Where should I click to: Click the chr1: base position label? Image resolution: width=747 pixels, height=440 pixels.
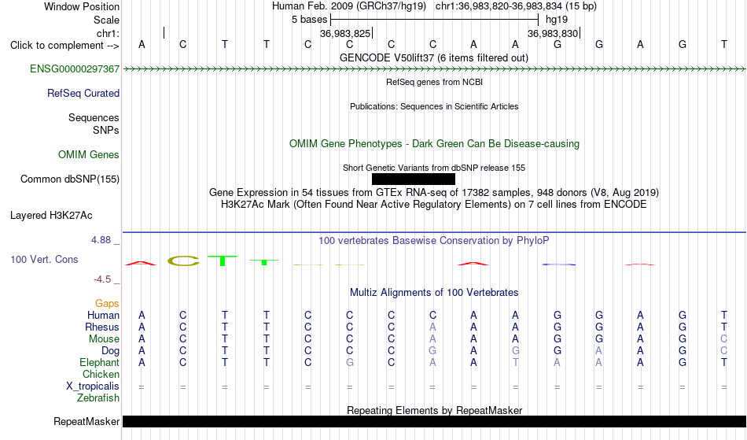point(108,33)
